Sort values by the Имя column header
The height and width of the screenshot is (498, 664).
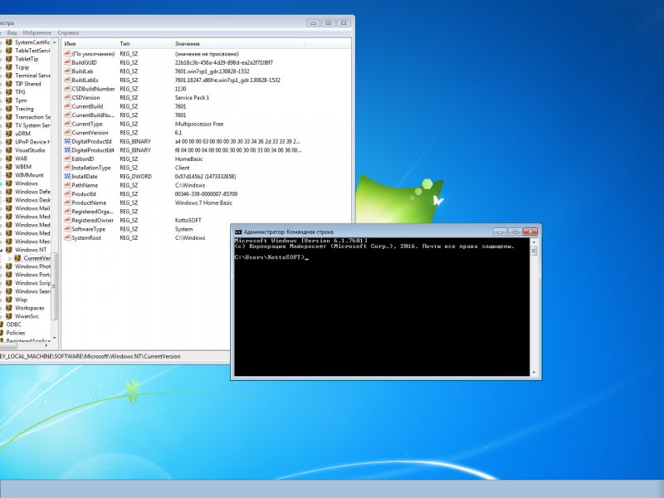click(90, 44)
